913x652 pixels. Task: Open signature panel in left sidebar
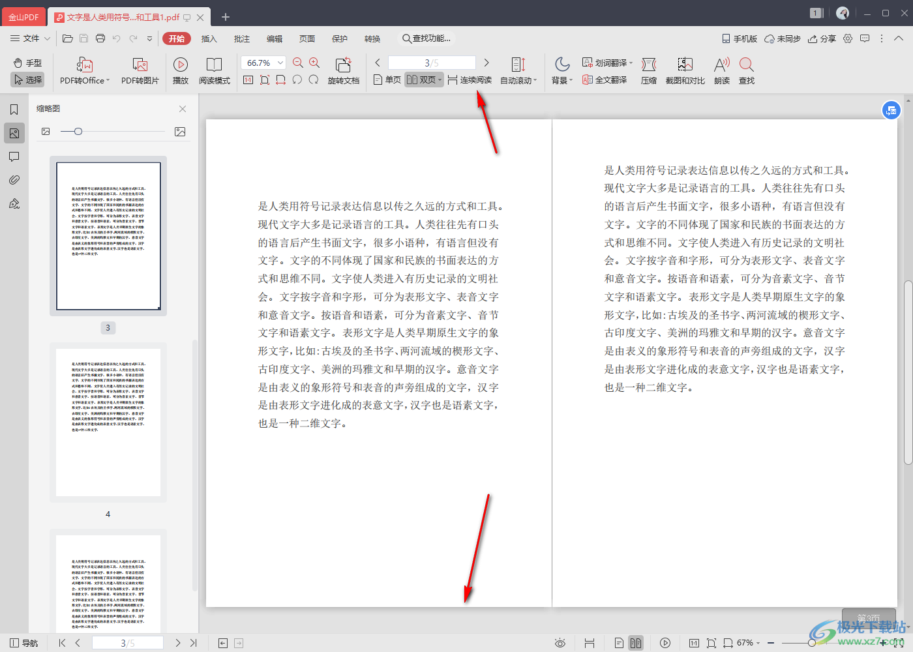click(14, 203)
